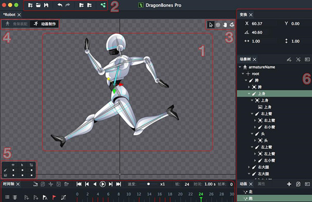Undo the last action
Viewport: 312px width, 202px height.
tap(60, 5)
